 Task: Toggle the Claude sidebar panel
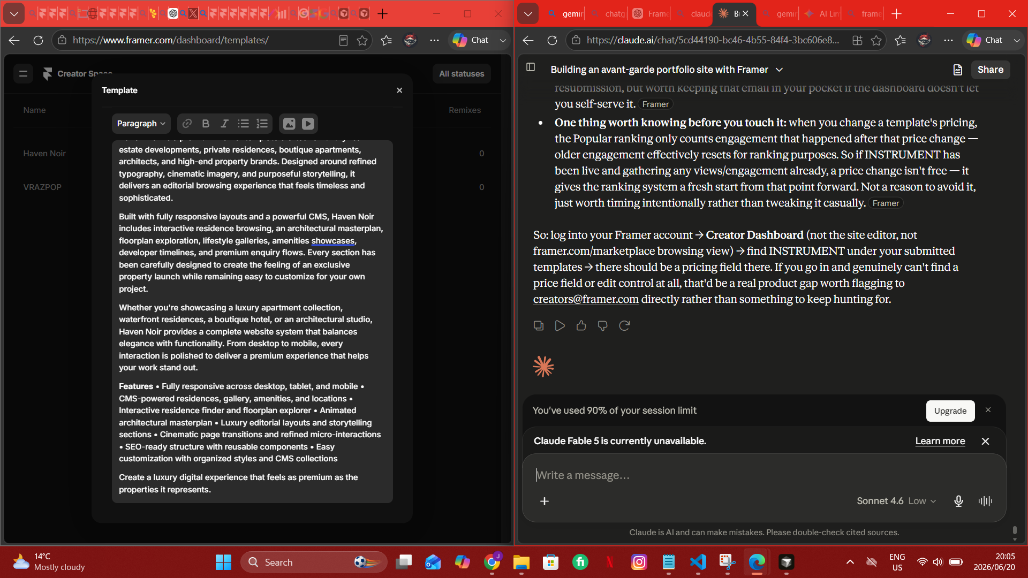click(x=531, y=67)
